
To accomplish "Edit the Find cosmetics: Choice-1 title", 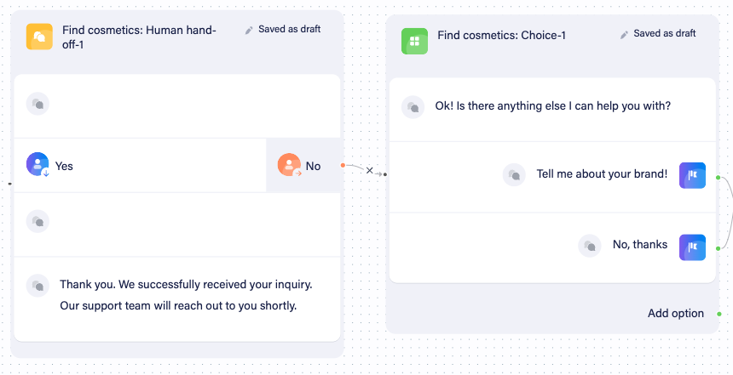I will coord(502,36).
